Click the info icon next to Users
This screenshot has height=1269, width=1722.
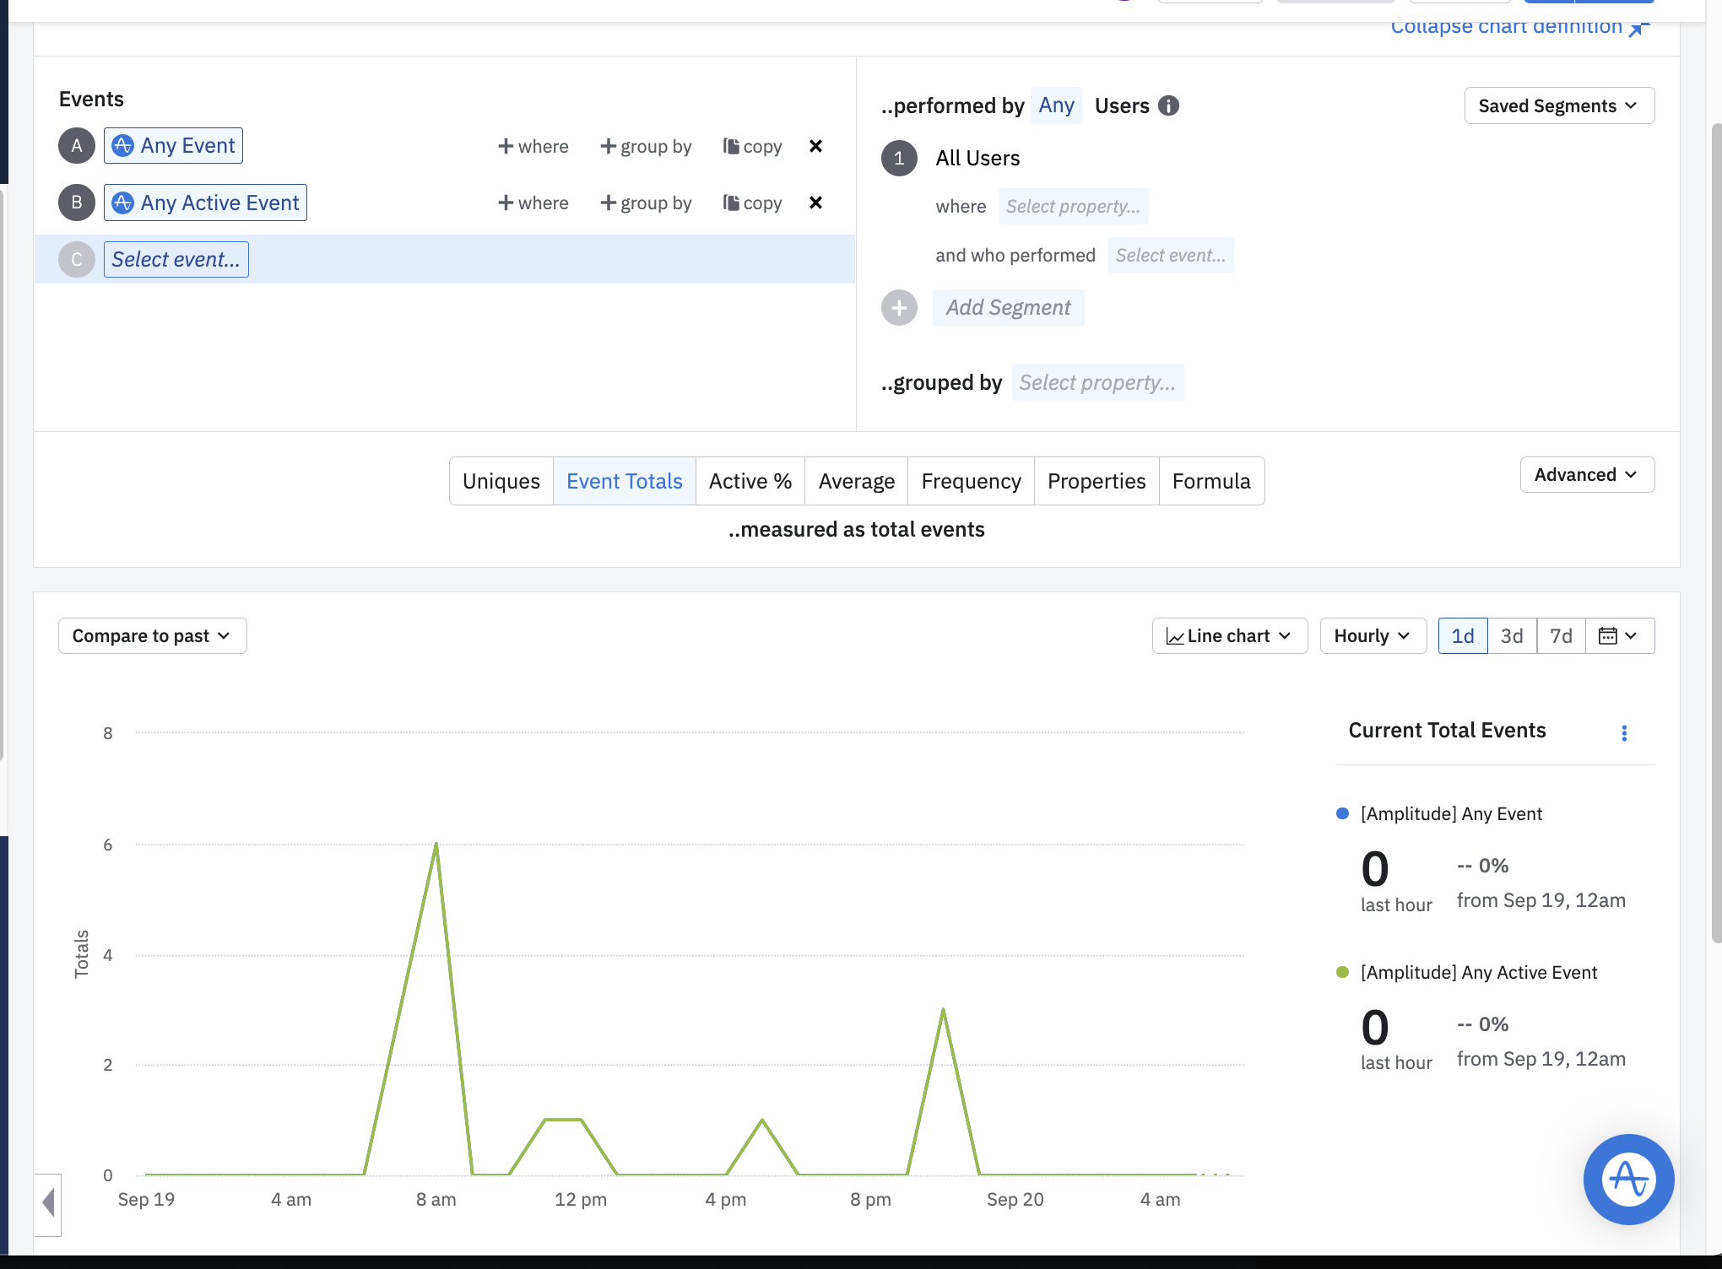[x=1168, y=105]
